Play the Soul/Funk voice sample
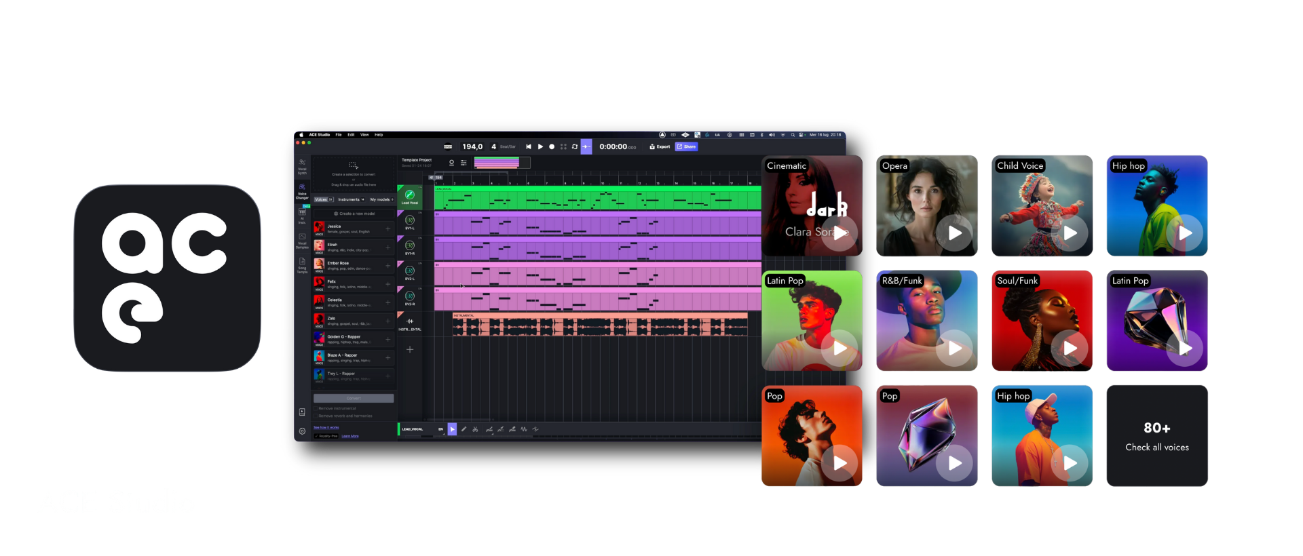 [x=1070, y=349]
